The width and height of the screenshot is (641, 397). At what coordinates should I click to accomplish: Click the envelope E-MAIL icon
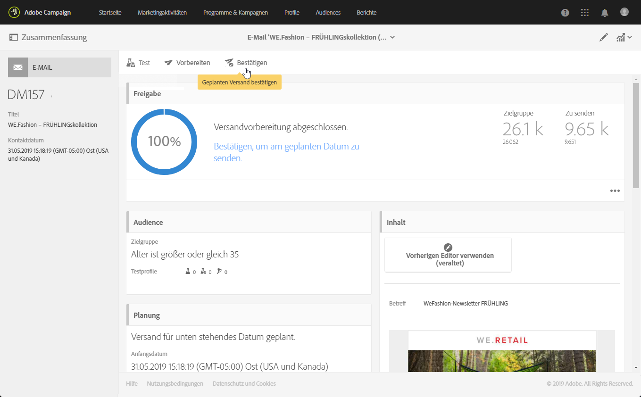(18, 67)
